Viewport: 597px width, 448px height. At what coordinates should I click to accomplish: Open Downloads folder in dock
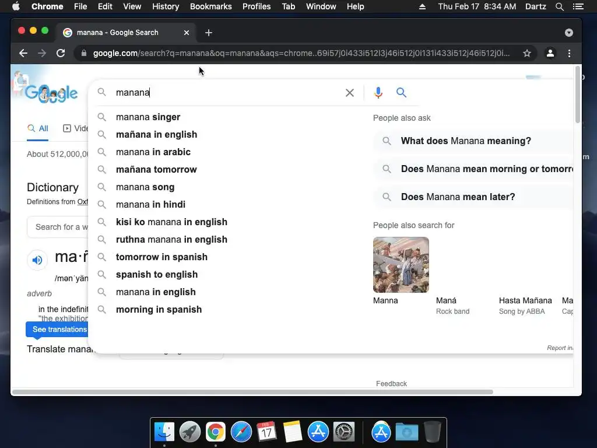[406, 432]
